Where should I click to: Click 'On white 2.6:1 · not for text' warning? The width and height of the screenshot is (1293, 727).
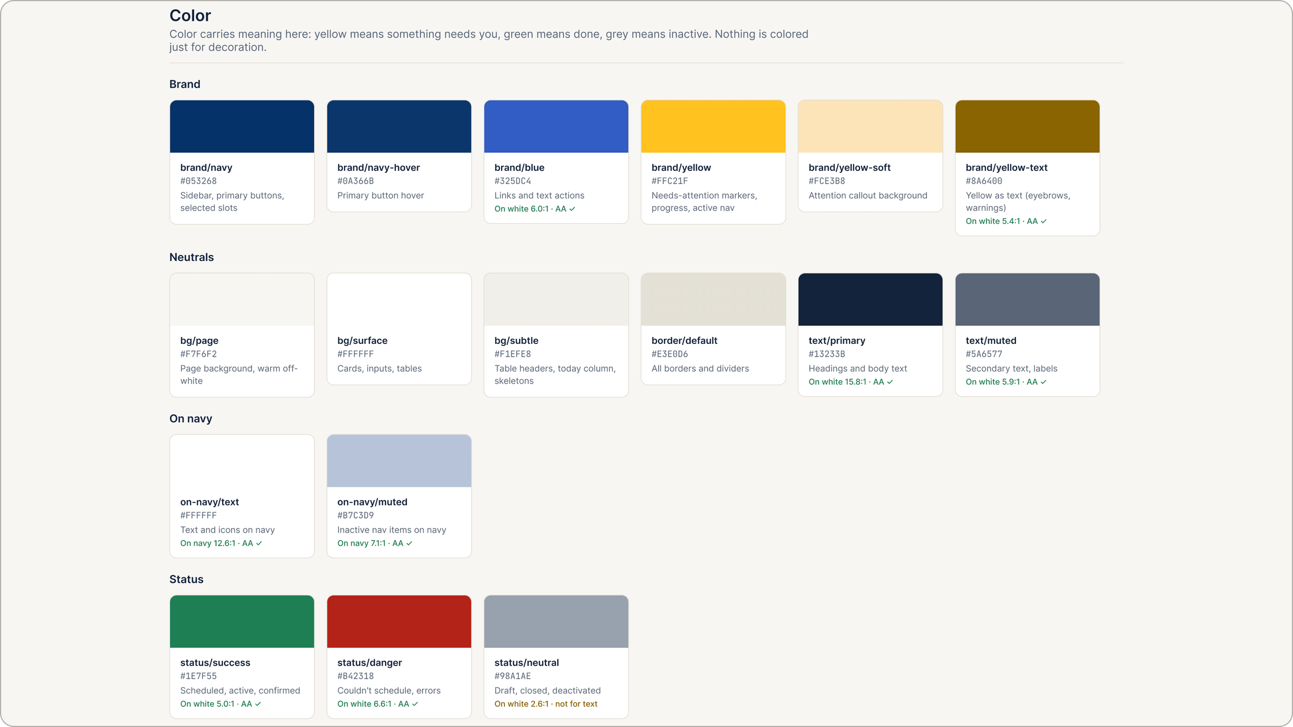coord(545,704)
